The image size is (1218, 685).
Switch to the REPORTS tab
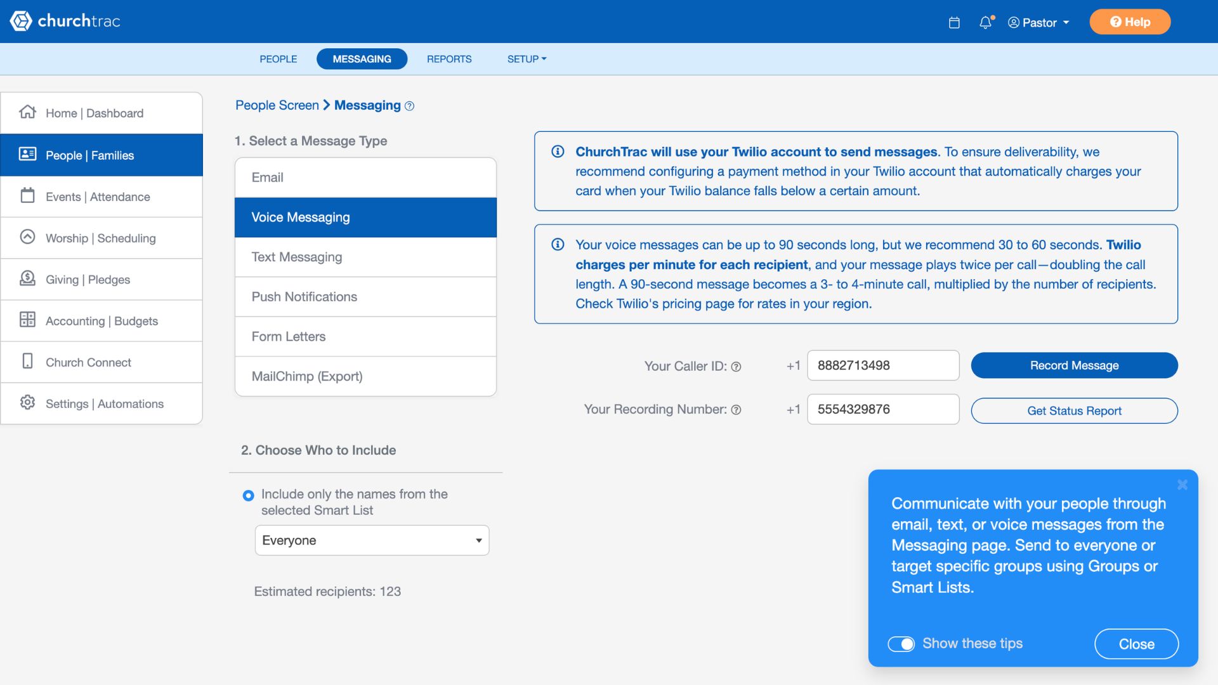(x=449, y=59)
